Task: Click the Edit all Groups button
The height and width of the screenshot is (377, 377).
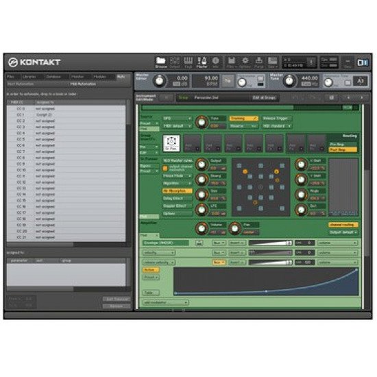Action: tap(264, 97)
